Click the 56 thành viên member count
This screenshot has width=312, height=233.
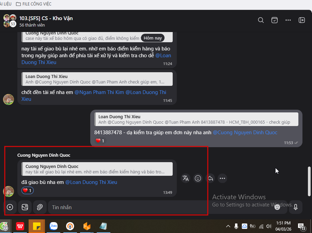32,25
